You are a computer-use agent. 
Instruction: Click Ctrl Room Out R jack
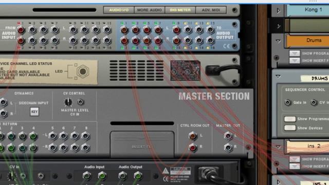[x=193, y=147]
